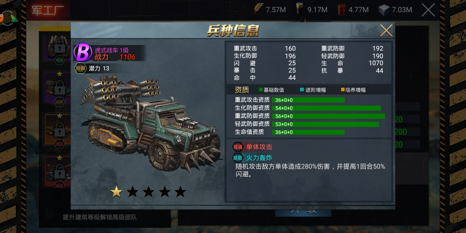
Task: Tap the last black star
Action: pyautogui.click(x=180, y=192)
